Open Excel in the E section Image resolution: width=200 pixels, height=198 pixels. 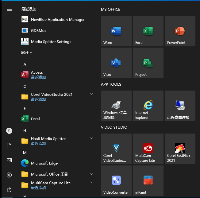[57, 119]
